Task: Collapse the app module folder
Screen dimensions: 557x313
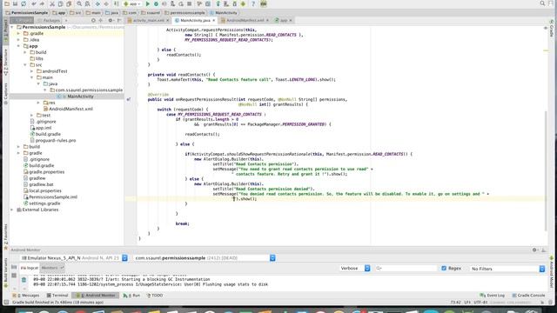Action: click(18, 46)
